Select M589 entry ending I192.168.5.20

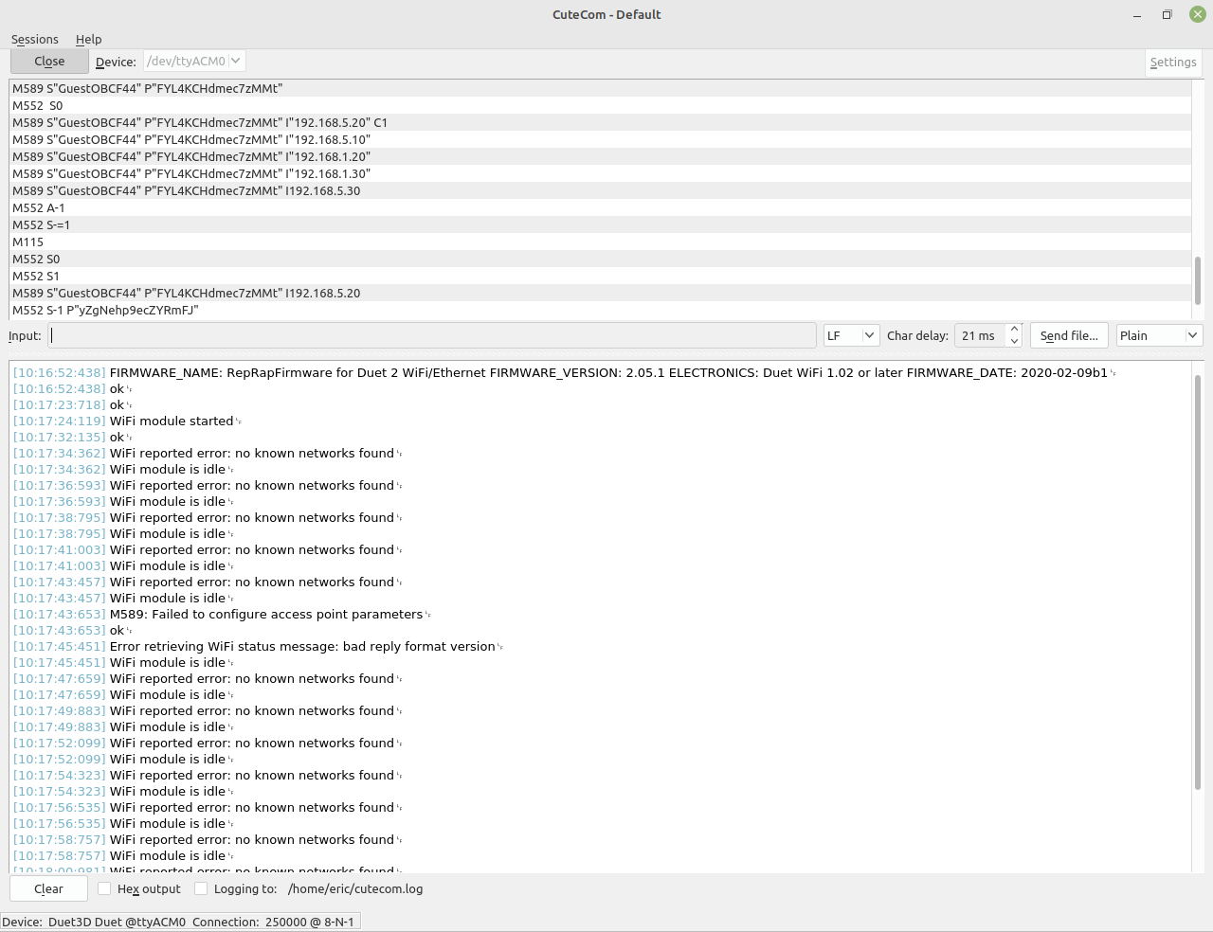(600, 293)
